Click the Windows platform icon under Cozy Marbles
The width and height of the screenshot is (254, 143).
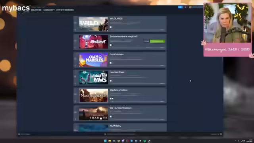tap(111, 63)
